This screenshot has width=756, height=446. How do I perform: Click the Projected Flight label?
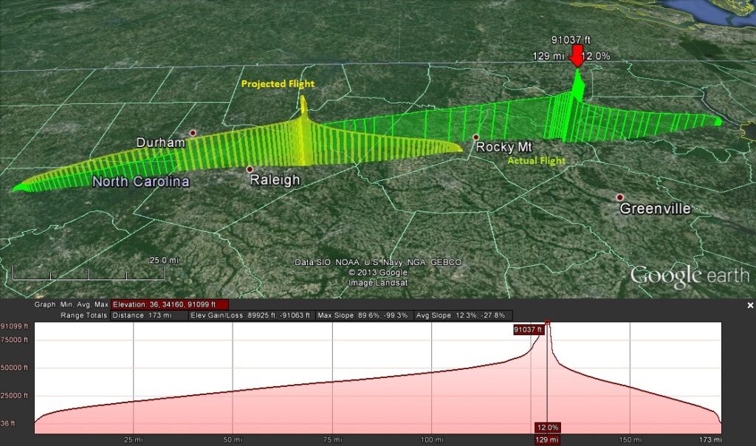[278, 84]
